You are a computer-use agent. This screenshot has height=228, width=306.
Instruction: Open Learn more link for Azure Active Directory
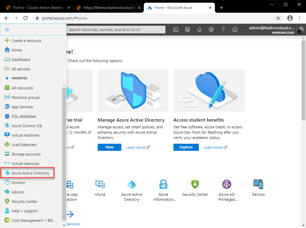coord(138,148)
